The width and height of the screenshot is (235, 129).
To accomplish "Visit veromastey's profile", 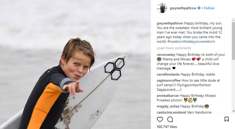I will tap(166, 55).
